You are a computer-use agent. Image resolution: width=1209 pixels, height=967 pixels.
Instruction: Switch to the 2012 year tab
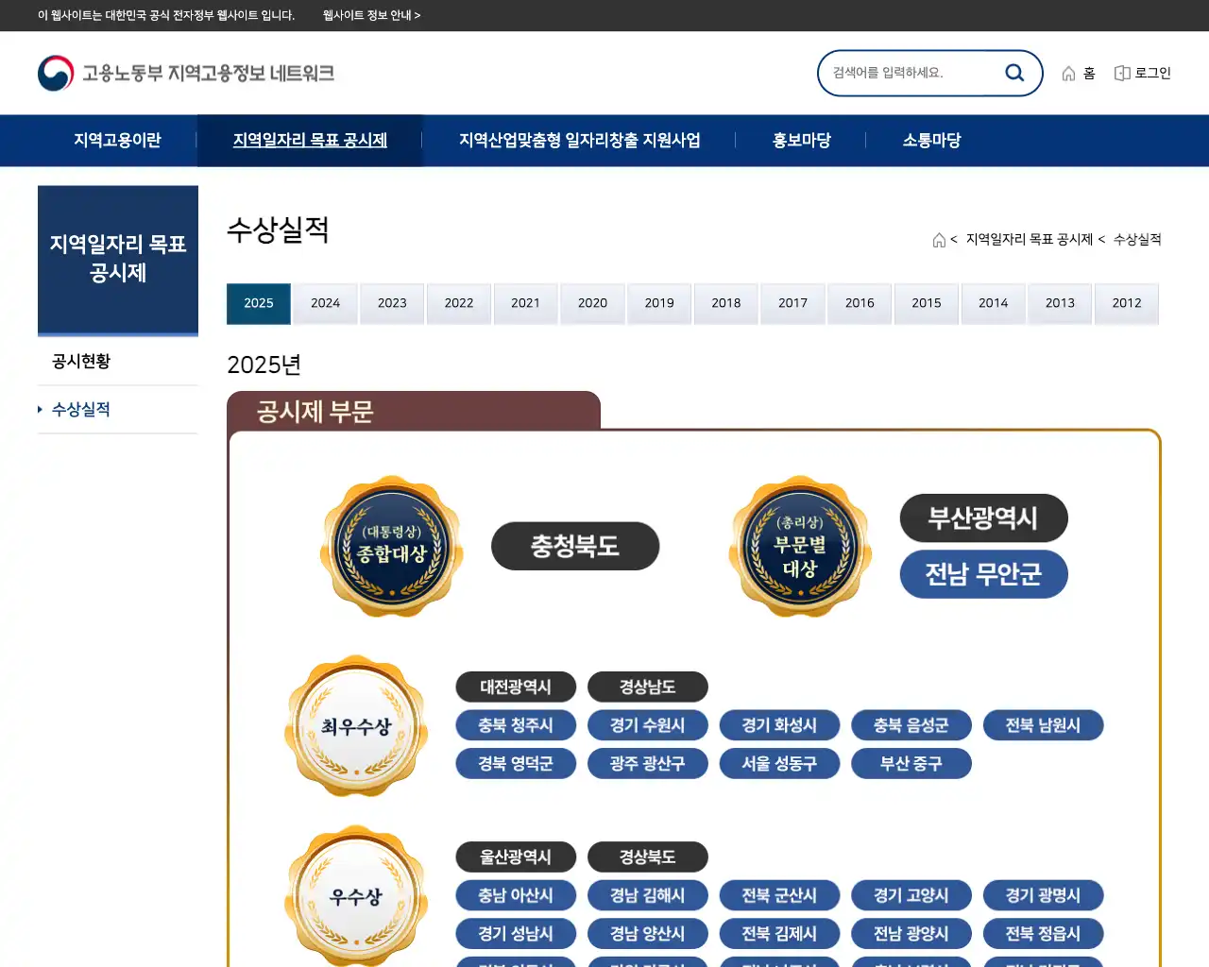point(1126,303)
